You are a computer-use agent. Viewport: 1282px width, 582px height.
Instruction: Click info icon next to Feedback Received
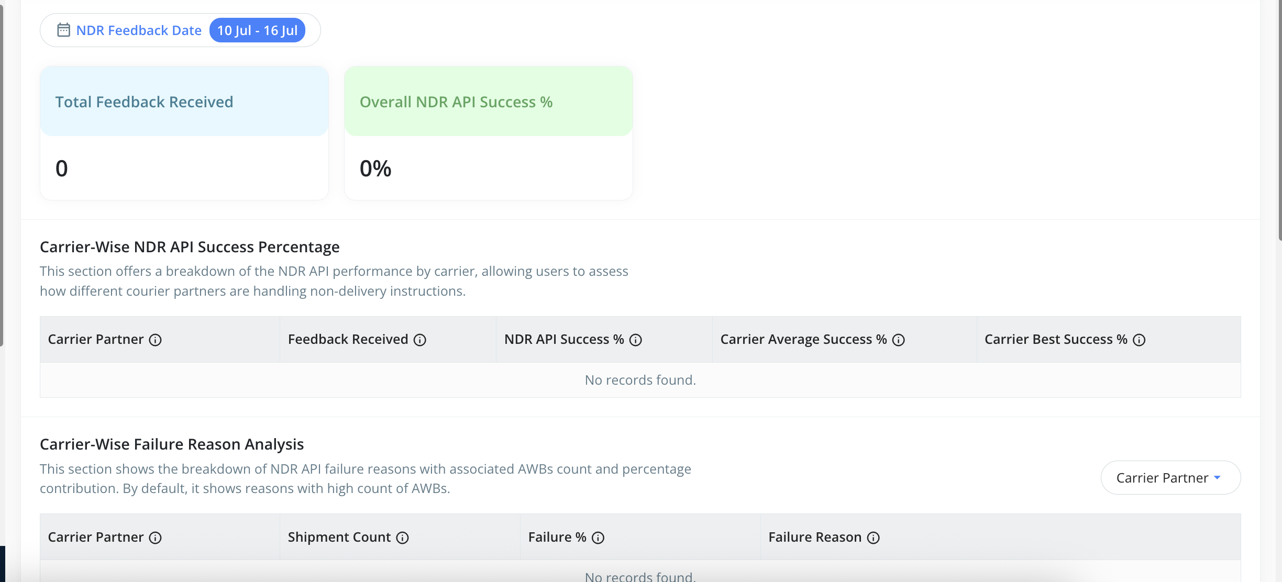[x=420, y=340]
